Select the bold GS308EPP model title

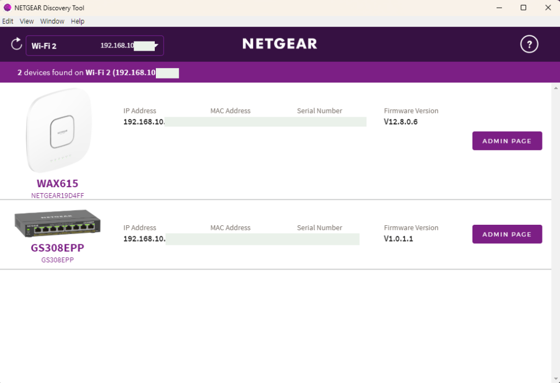[57, 248]
